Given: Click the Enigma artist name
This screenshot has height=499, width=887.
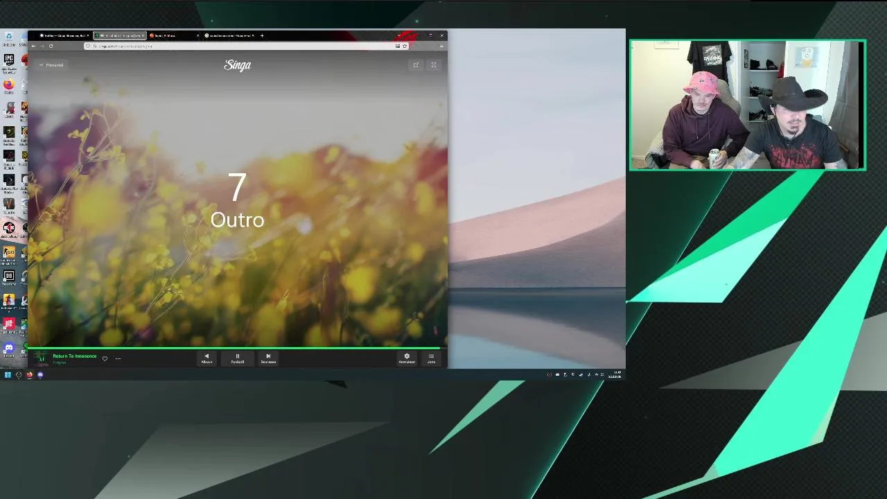Looking at the screenshot, I should [x=59, y=362].
